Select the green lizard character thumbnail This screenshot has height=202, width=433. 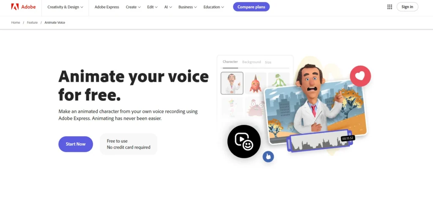[278, 82]
